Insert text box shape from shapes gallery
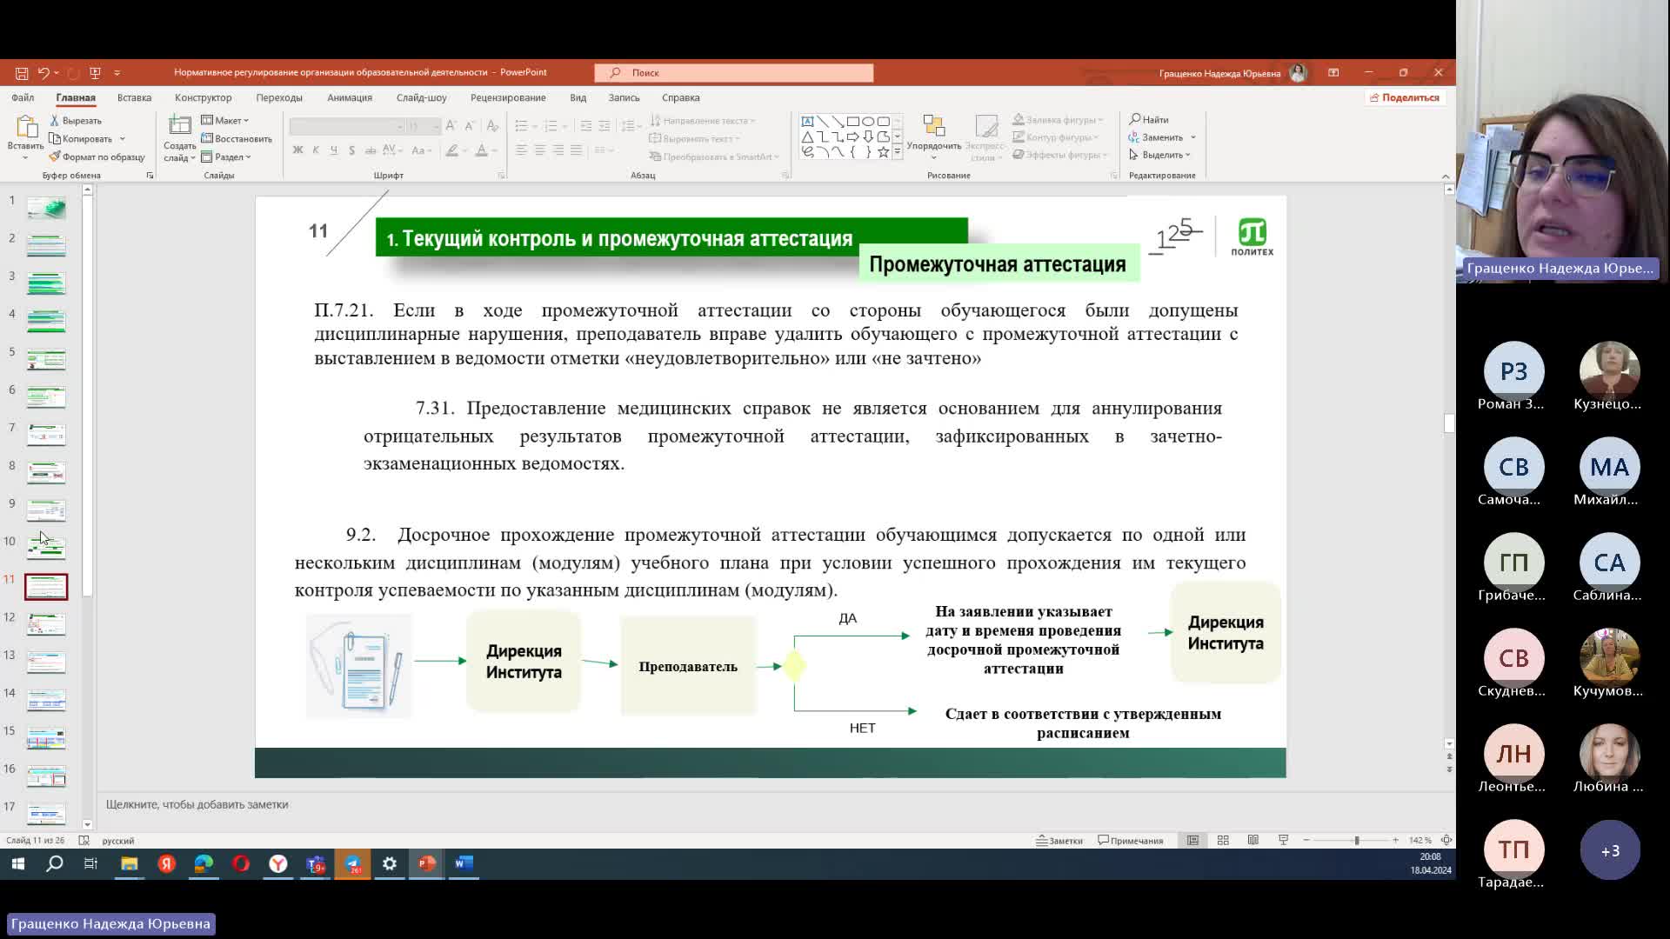This screenshot has width=1670, height=939. (x=807, y=122)
